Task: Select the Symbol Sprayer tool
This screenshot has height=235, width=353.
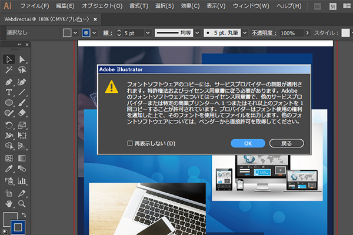Action: coord(9,181)
